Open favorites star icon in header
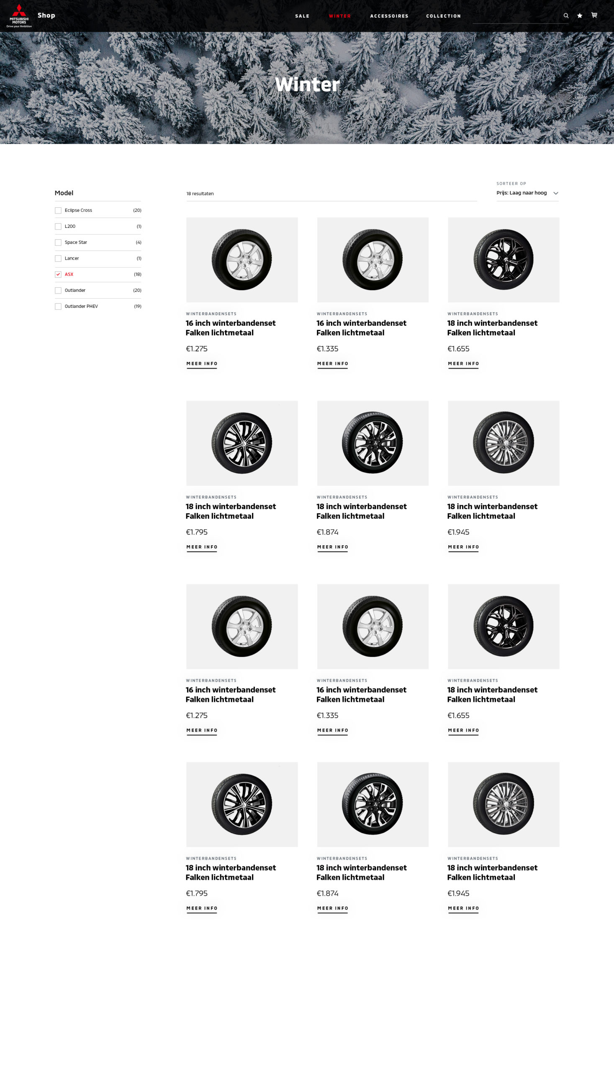This screenshot has width=614, height=1072. click(x=580, y=15)
